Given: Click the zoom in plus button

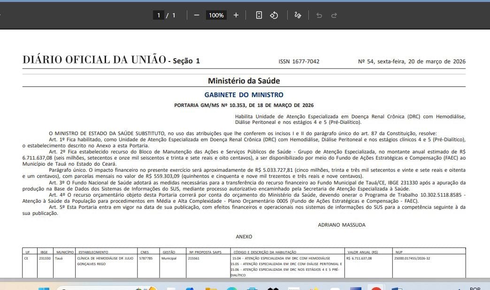Looking at the screenshot, I should tap(236, 15).
